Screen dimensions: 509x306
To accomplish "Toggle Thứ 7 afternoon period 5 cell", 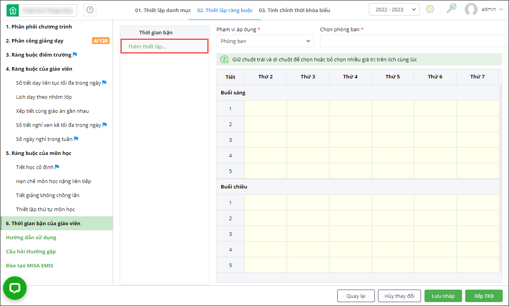I will pos(477,265).
